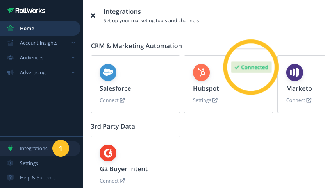The image size is (325, 188).
Task: Close the Integrations panel with X
Action: point(93,16)
